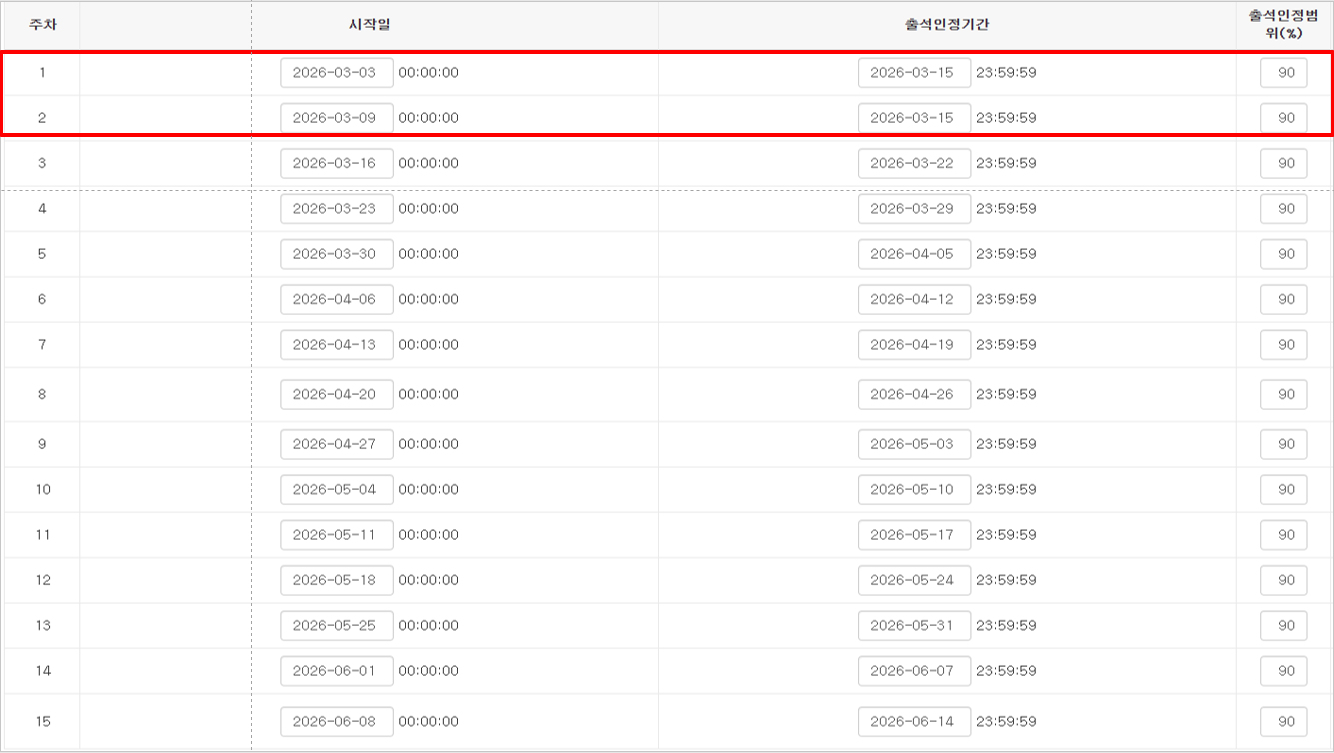
Task: Open week 11 start date 2026-05-11
Action: [336, 535]
